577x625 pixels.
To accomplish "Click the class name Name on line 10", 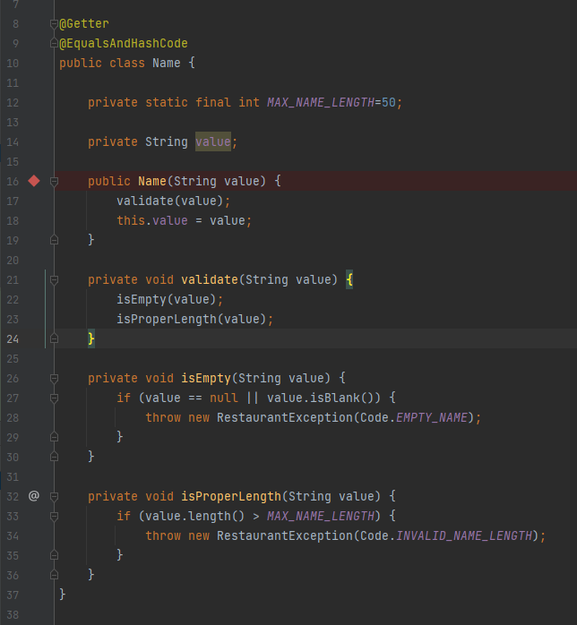I will point(167,63).
